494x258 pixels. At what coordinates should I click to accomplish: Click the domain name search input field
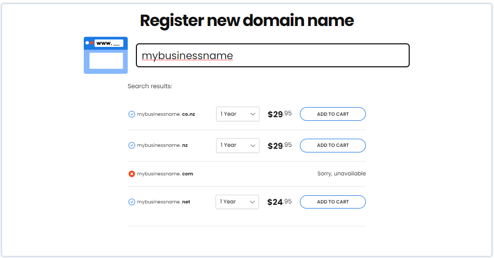(272, 56)
